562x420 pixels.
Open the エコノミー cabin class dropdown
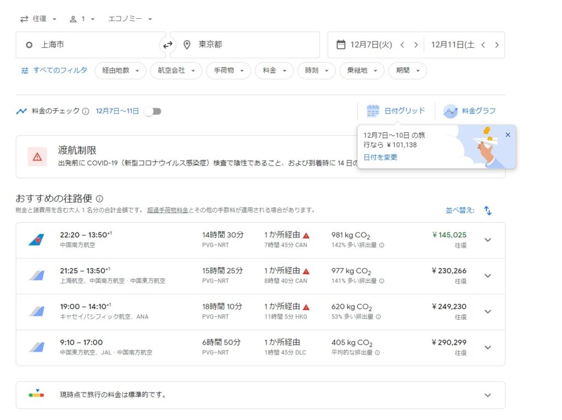click(130, 19)
